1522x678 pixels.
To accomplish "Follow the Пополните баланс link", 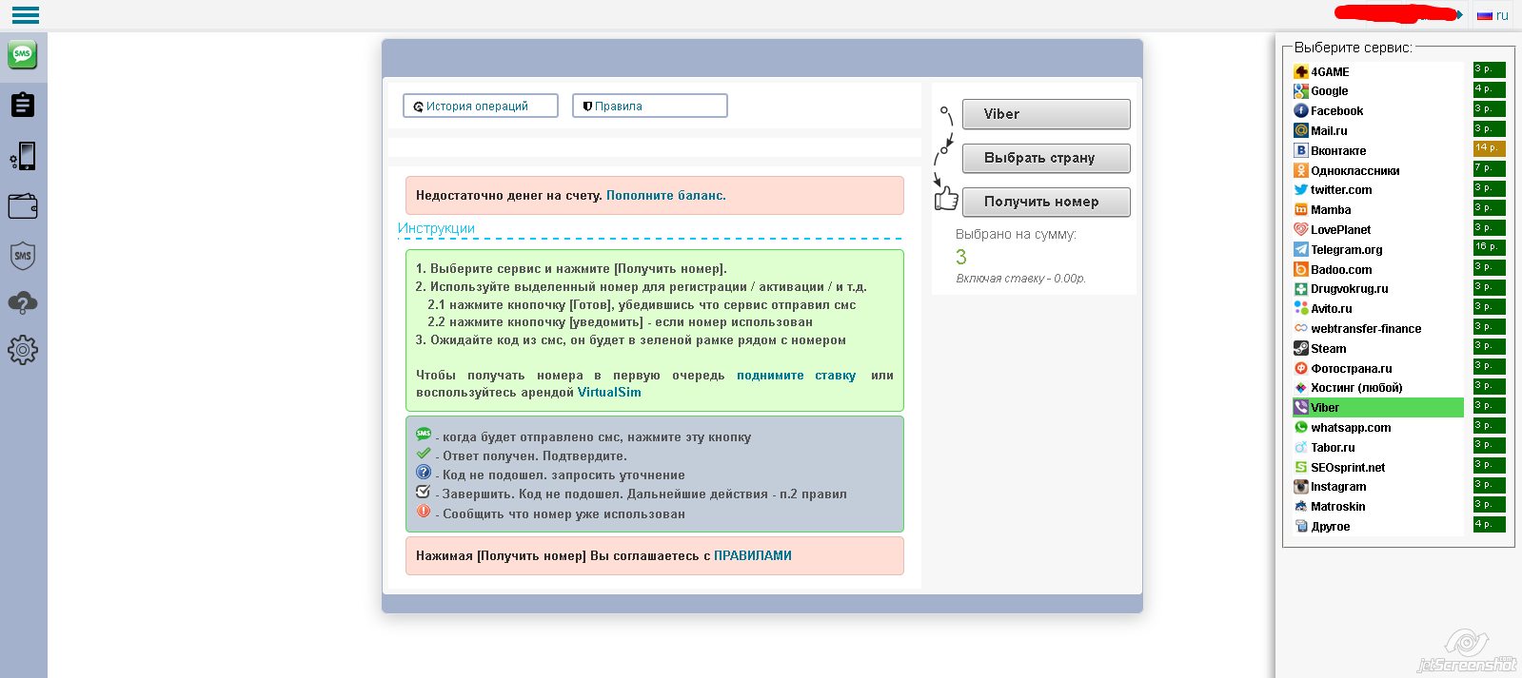I will pos(666,195).
